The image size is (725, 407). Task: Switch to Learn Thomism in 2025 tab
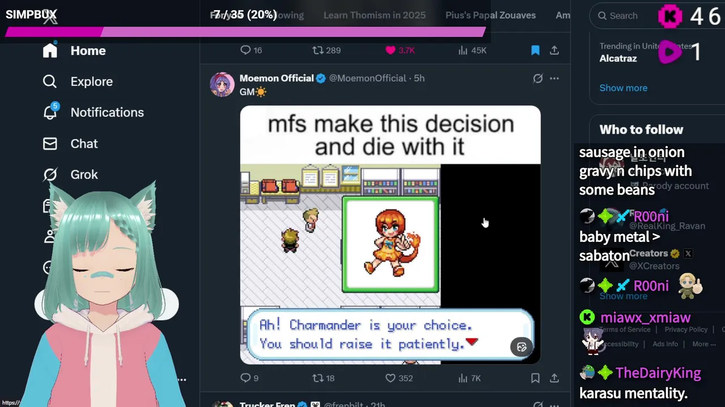click(374, 15)
